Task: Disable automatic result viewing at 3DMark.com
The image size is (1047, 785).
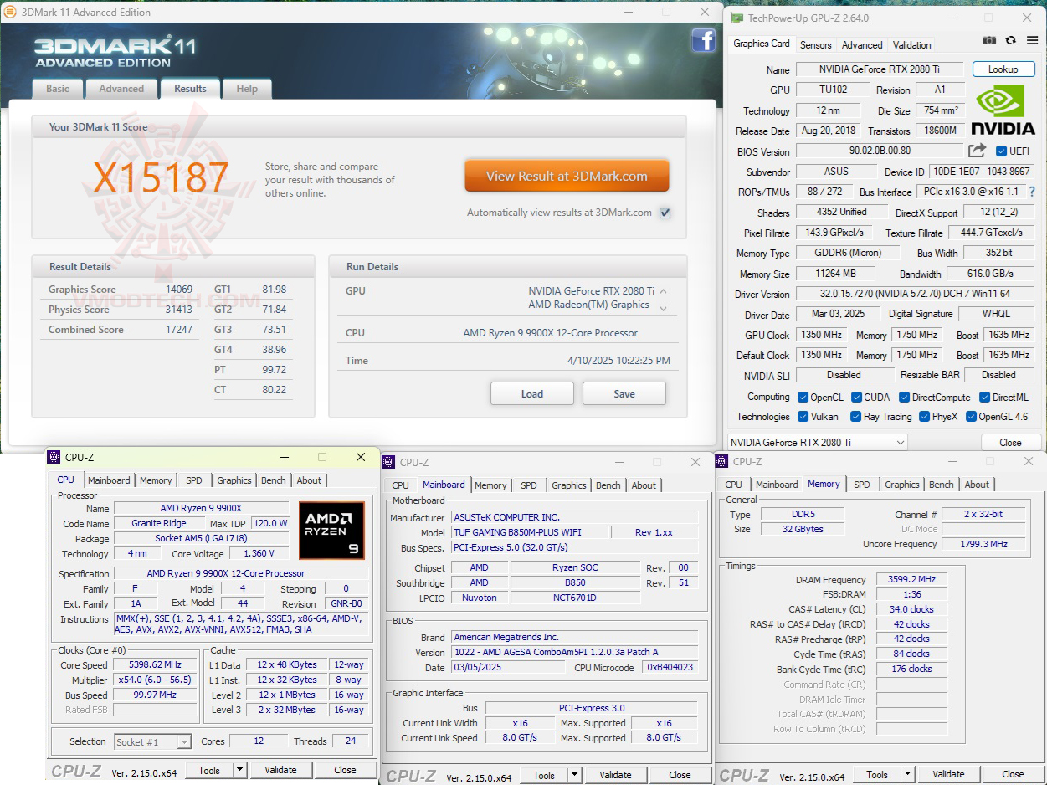Action: click(x=665, y=213)
